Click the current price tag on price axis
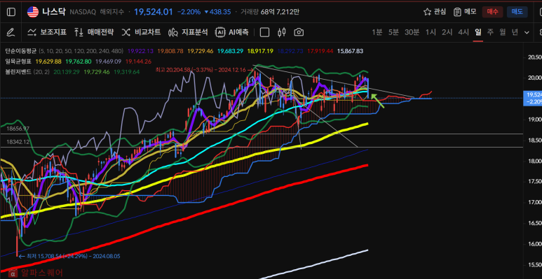This screenshot has height=279, width=542. (x=533, y=99)
